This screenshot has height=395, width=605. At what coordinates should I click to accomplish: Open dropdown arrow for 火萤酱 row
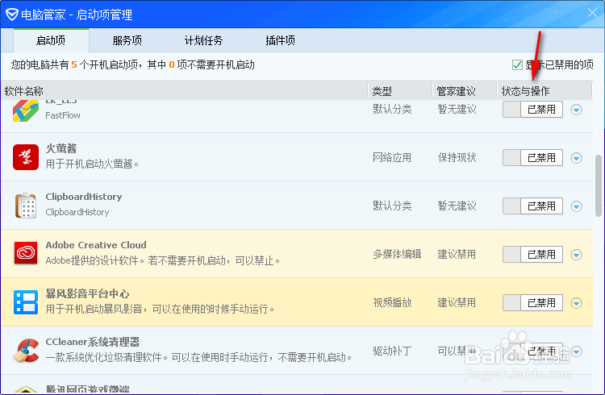(577, 158)
